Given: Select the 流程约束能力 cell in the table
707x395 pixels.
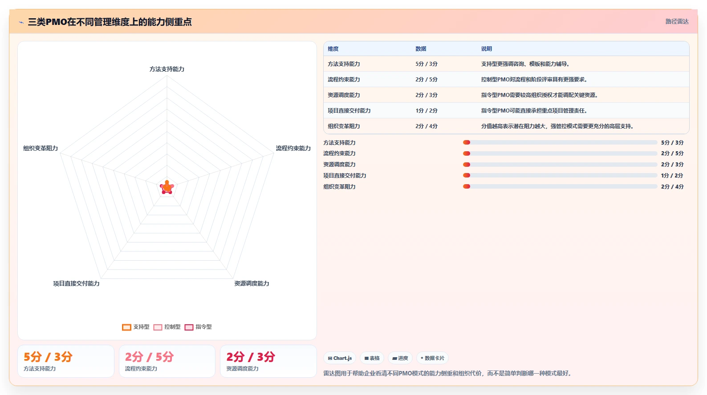Looking at the screenshot, I should click(x=344, y=80).
